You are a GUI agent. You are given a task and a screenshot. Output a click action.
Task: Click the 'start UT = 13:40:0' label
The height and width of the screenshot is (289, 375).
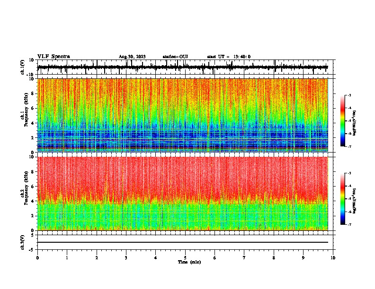(229, 57)
